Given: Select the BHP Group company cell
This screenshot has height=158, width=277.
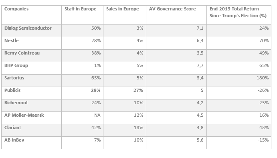Looking at the screenshot, I should [31, 68].
